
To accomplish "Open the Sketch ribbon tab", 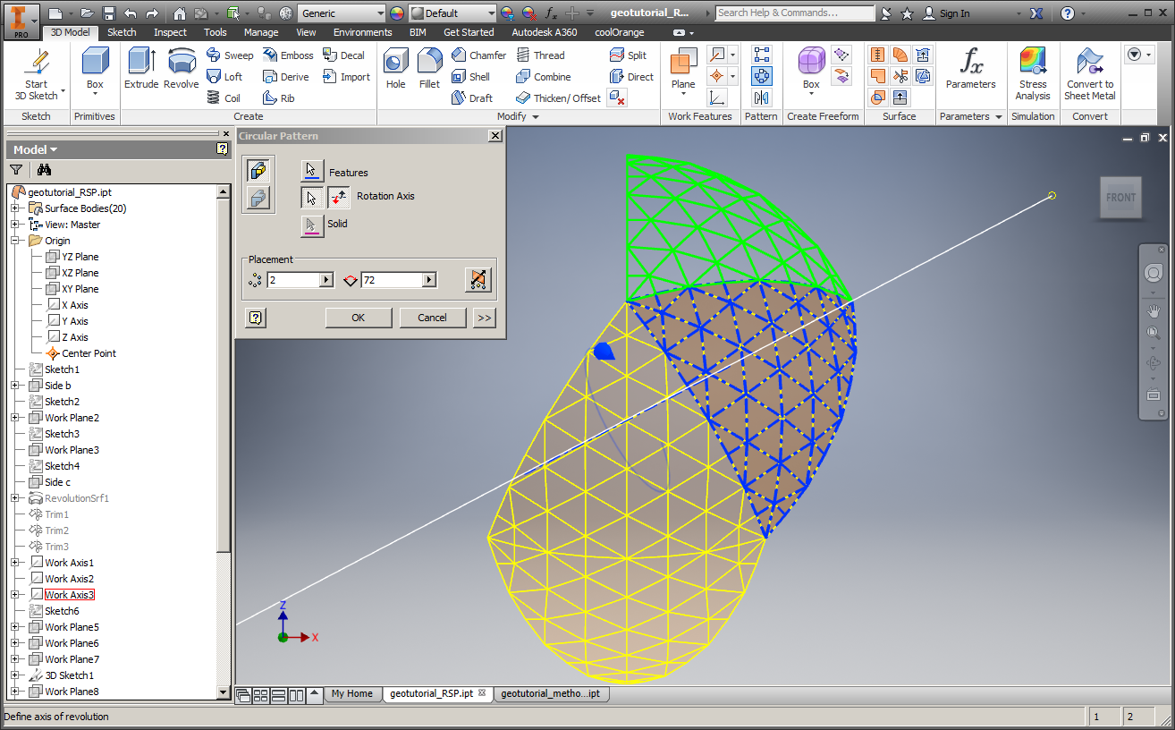I will pyautogui.click(x=122, y=32).
